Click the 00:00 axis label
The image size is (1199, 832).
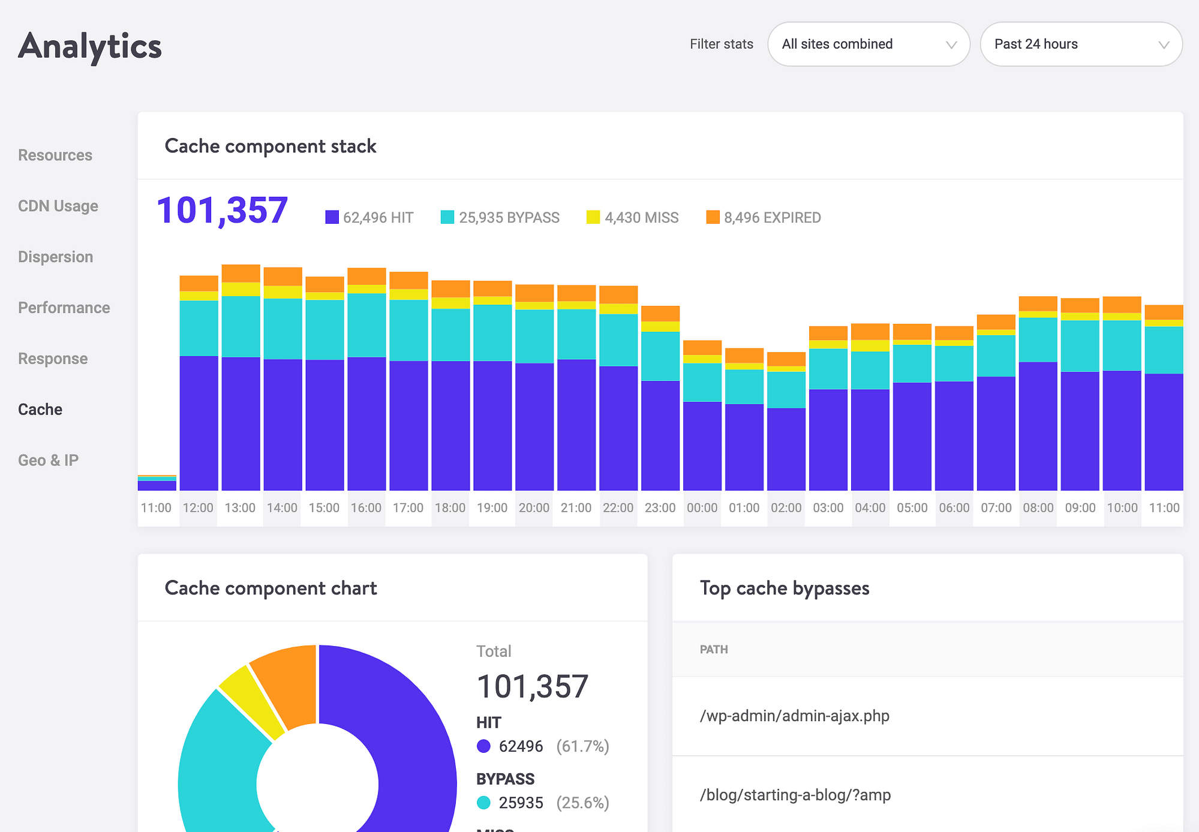pyautogui.click(x=702, y=508)
